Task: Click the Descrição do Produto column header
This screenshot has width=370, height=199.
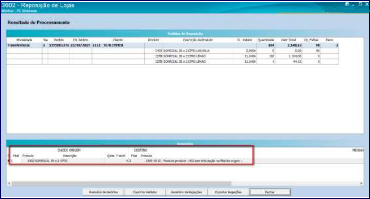Action: coord(198,40)
